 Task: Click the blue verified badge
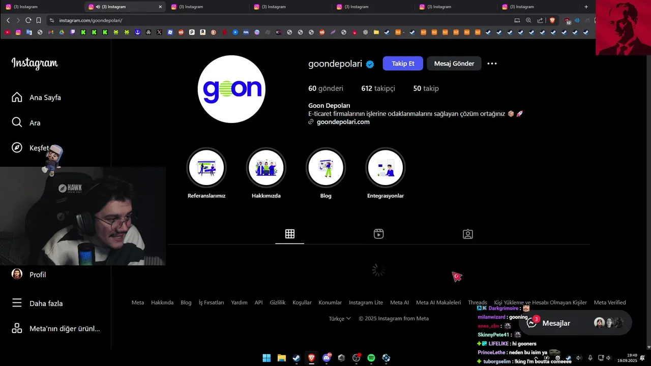370,64
